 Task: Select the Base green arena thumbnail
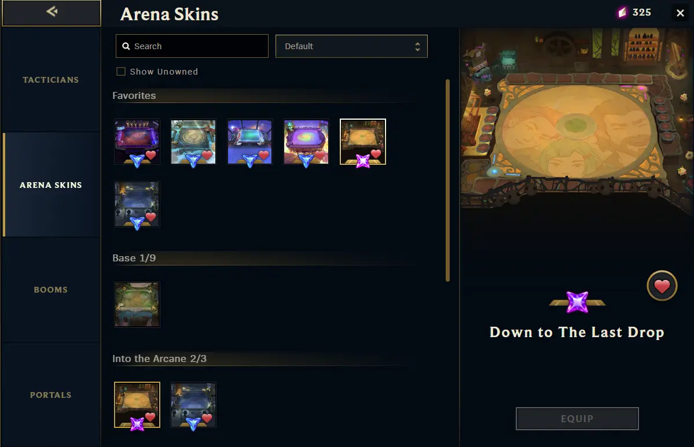tap(137, 305)
